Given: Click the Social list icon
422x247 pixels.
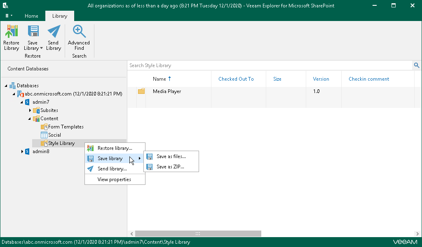Looking at the screenshot, I should coord(44,135).
